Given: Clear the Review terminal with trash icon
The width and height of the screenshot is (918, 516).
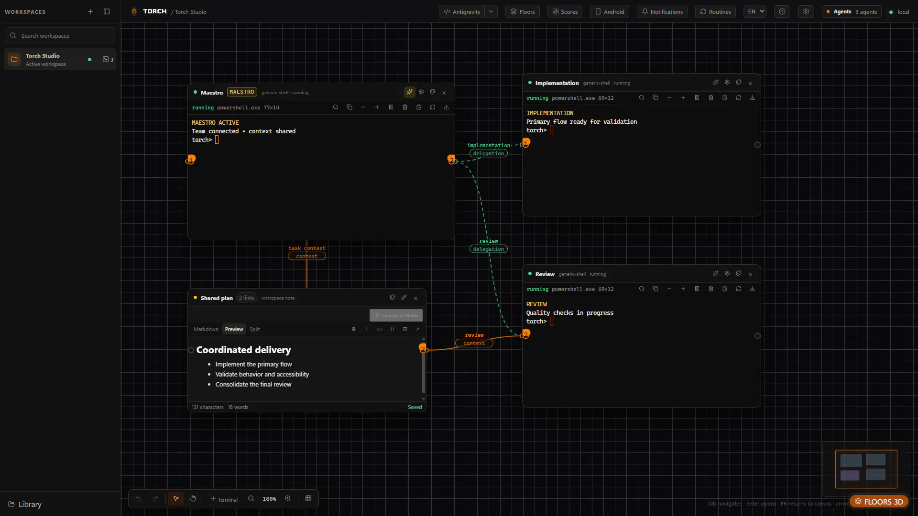Looking at the screenshot, I should click(711, 289).
